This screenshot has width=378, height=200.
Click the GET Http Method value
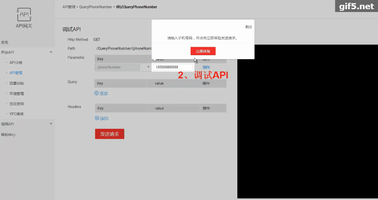pyautogui.click(x=97, y=39)
